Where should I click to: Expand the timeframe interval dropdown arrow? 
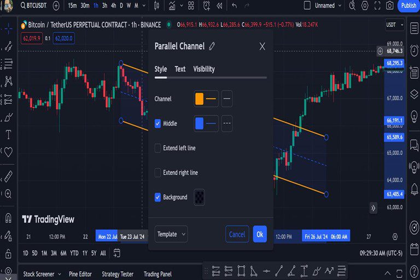(x=144, y=5)
